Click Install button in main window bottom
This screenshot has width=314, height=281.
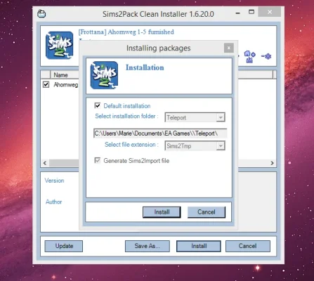tap(199, 246)
